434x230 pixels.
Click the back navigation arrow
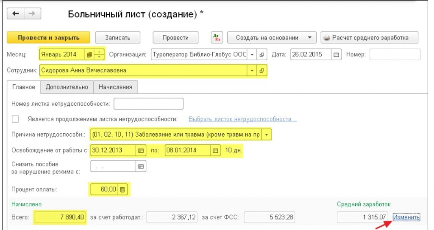17,14
